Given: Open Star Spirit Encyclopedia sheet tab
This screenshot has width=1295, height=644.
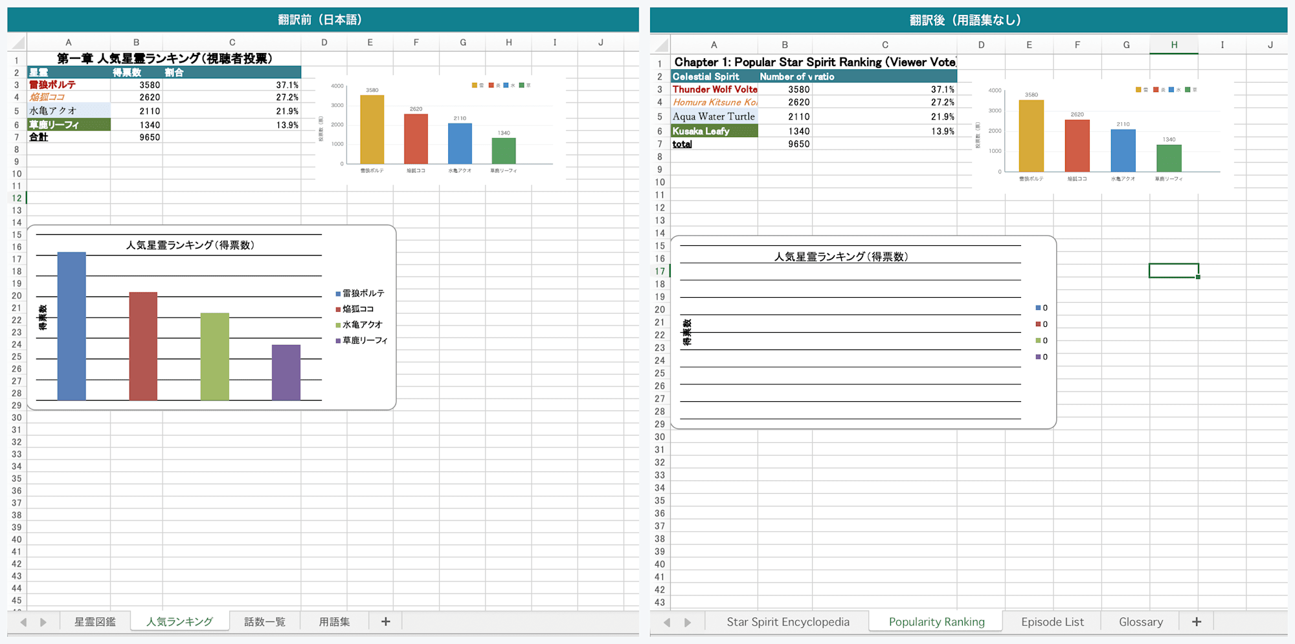Looking at the screenshot, I should (787, 621).
